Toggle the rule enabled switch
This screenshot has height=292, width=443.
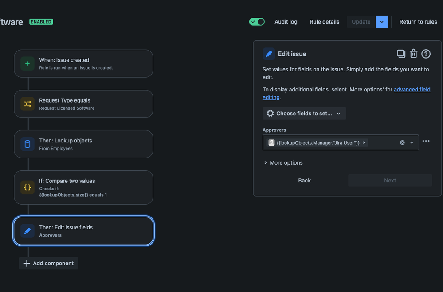coord(257,22)
